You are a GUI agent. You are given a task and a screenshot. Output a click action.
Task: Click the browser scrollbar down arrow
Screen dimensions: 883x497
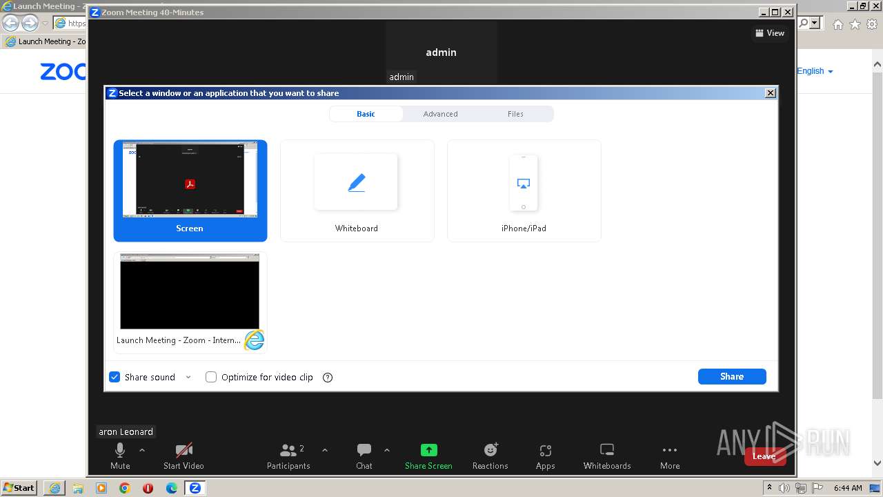(877, 464)
